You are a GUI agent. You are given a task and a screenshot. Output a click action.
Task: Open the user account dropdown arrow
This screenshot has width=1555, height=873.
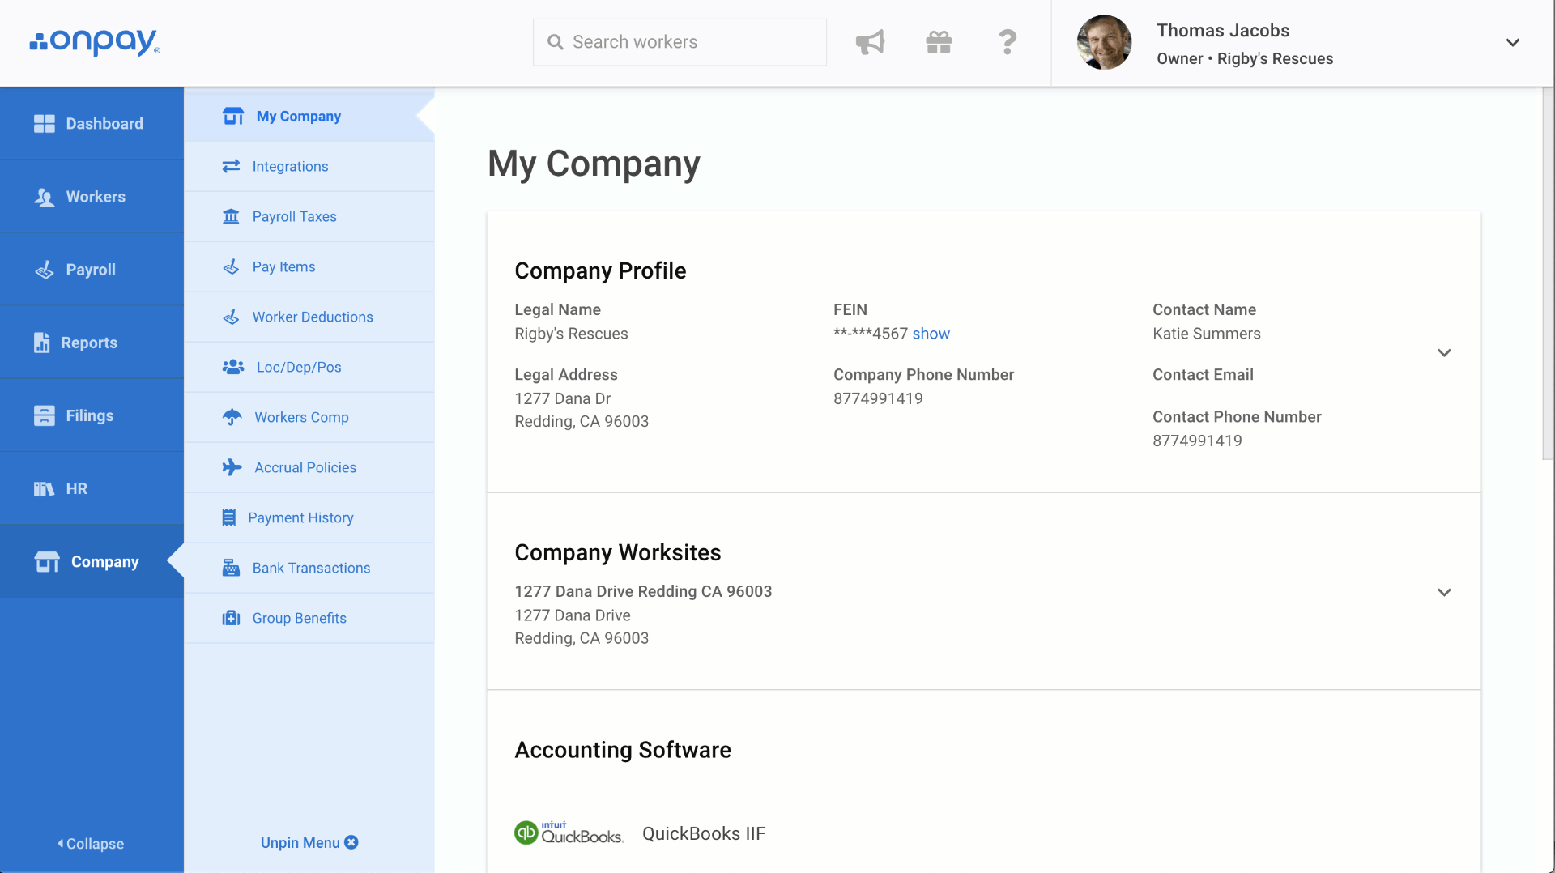pos(1512,42)
